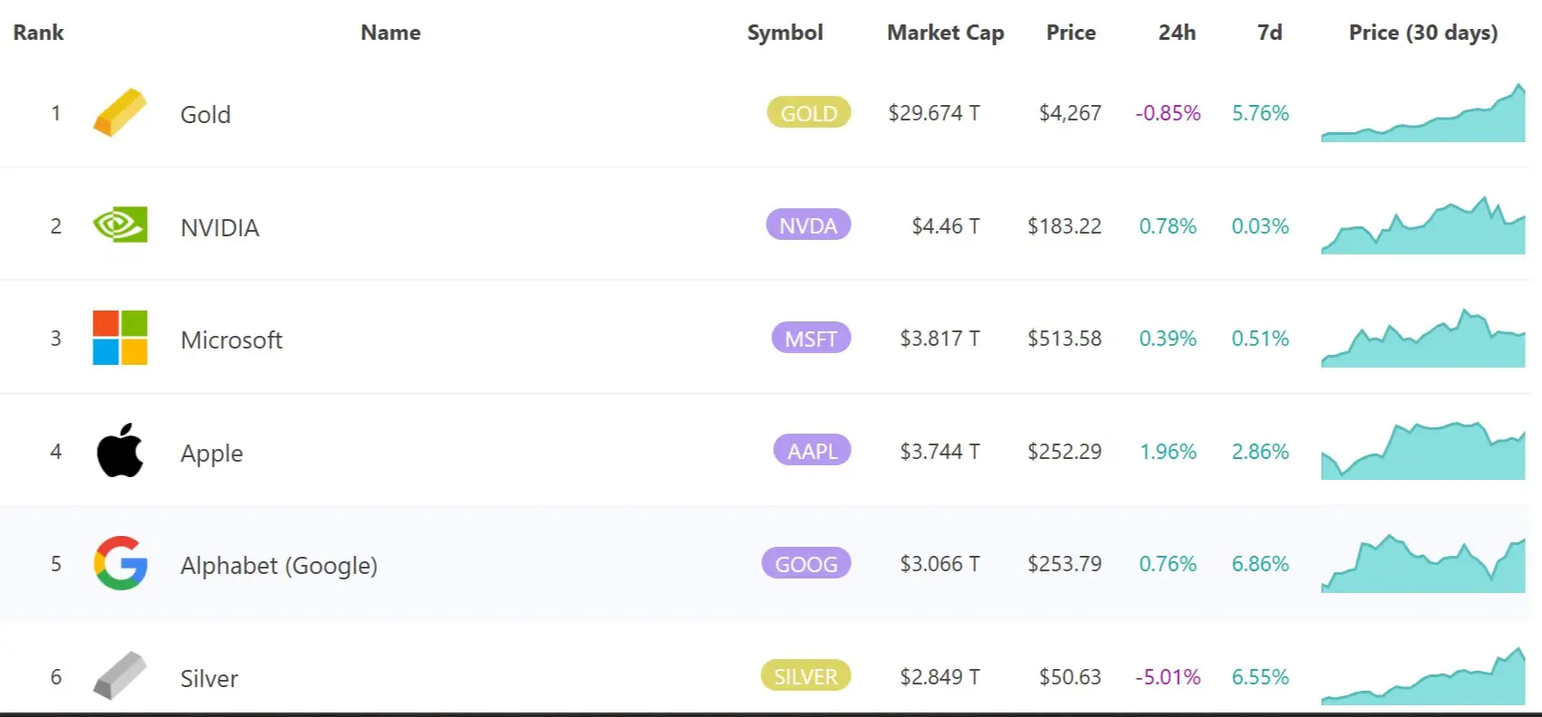Open Apple's 30-day price chart

click(1423, 450)
